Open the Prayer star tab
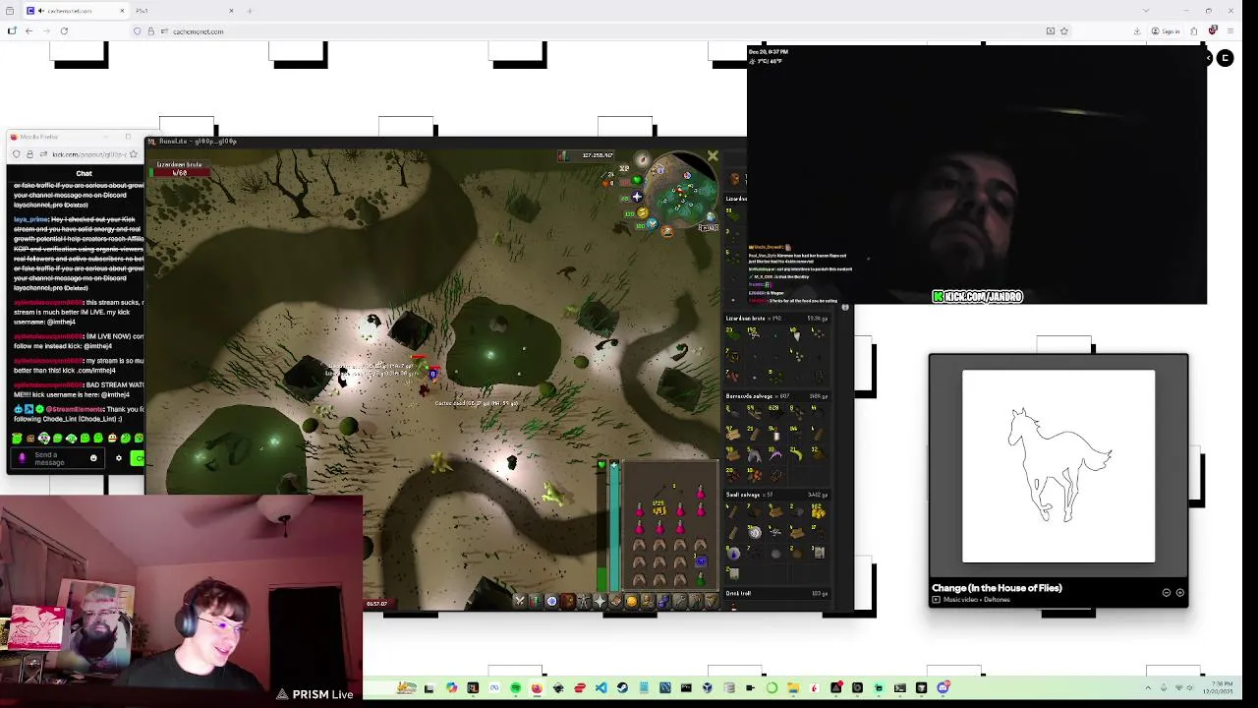The height and width of the screenshot is (708, 1258). click(x=600, y=601)
